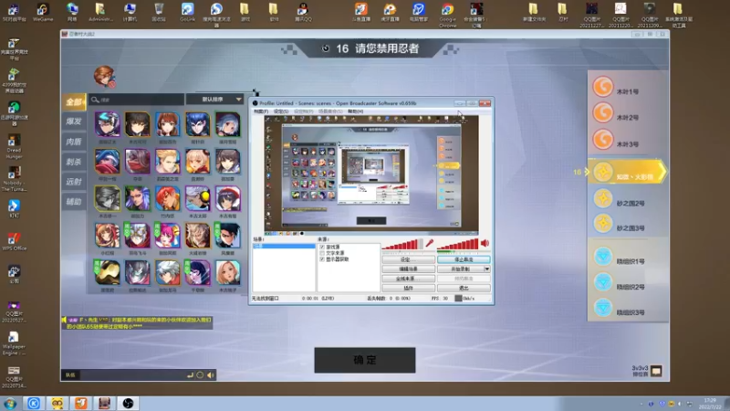Select the hero wearing yellow headphones
This screenshot has width=730, height=411.
click(x=198, y=198)
